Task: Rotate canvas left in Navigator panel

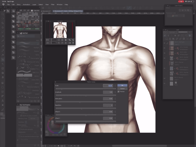Action: point(59,43)
